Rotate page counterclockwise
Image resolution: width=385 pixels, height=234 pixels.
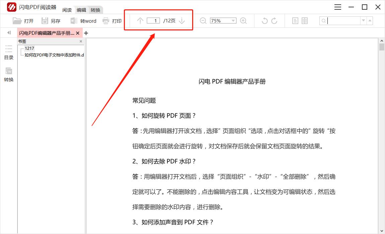click(264, 21)
